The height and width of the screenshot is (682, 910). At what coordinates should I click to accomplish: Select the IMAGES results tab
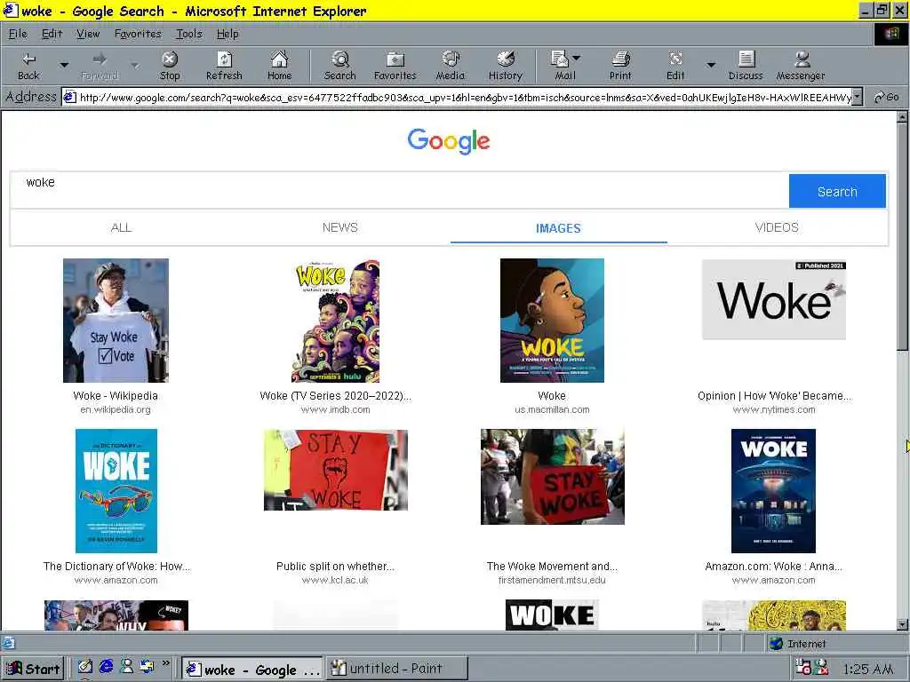(x=558, y=228)
